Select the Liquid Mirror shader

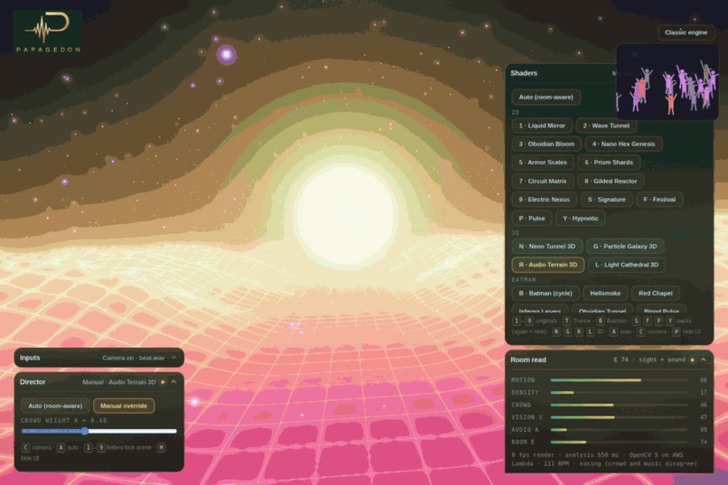tap(542, 126)
